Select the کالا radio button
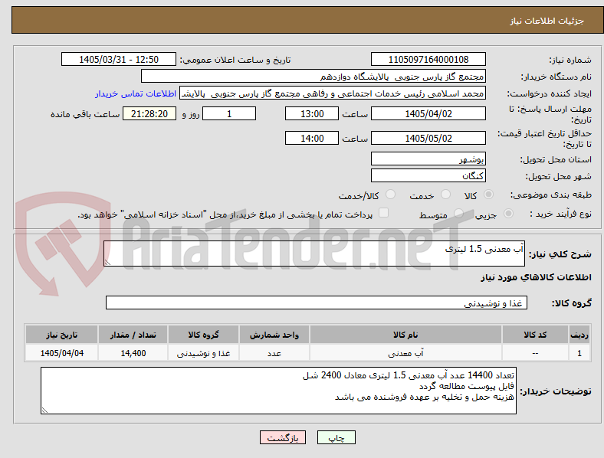 click(488, 195)
